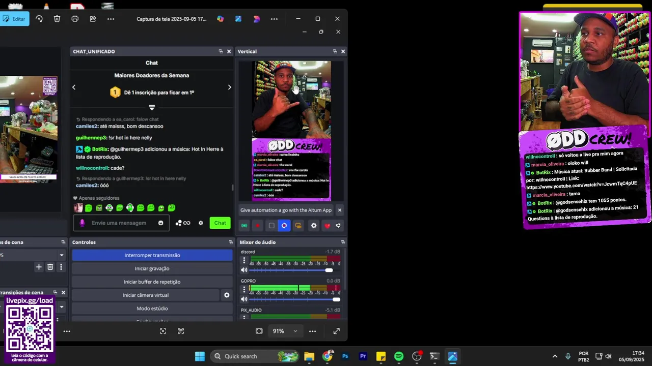Show previous top donor card

click(x=74, y=87)
